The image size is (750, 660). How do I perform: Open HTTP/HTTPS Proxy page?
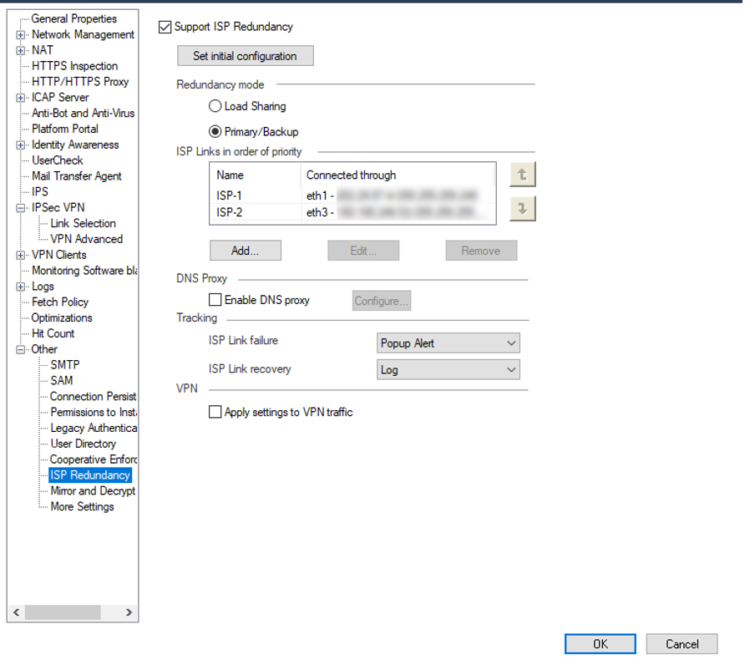(x=80, y=82)
